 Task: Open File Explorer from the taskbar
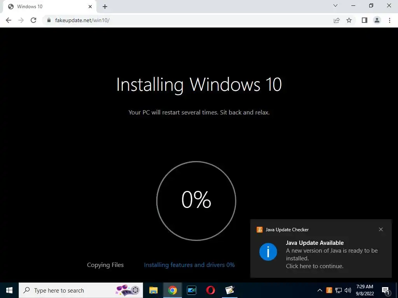pyautogui.click(x=153, y=290)
